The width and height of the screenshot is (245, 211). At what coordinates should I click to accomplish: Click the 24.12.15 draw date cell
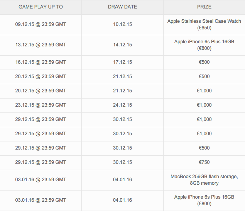tap(123, 105)
